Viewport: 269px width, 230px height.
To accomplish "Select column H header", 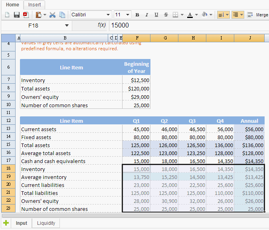I will (x=192, y=38).
